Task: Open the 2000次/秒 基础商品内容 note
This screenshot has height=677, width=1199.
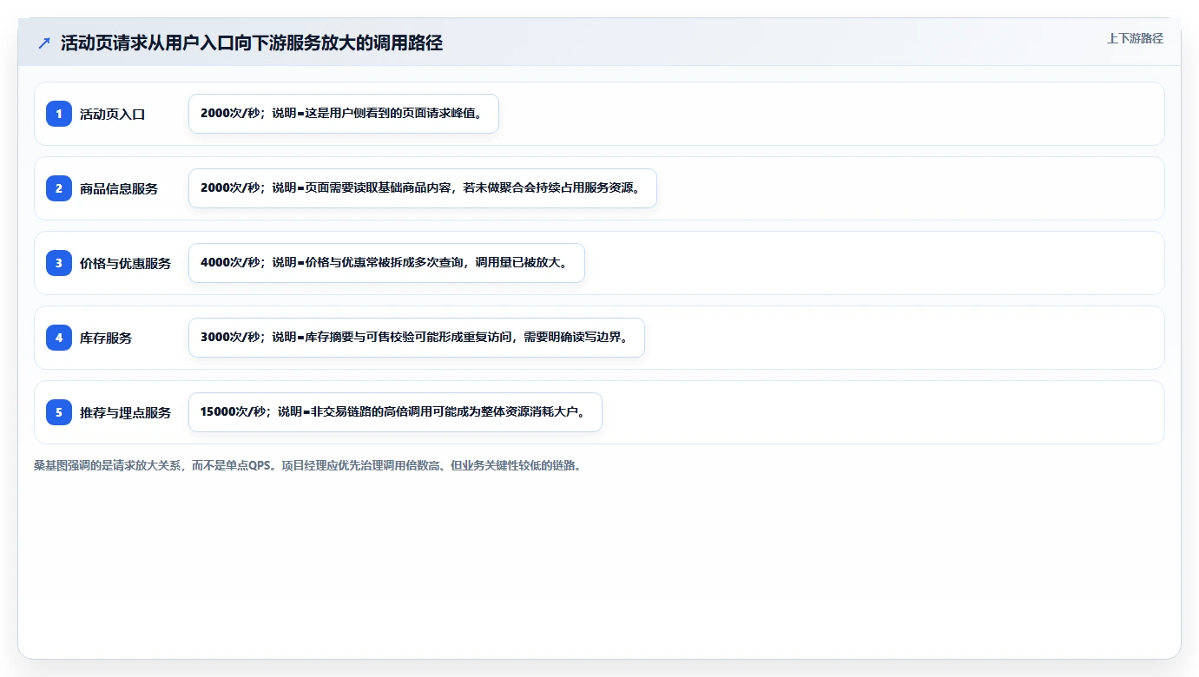Action: [423, 188]
